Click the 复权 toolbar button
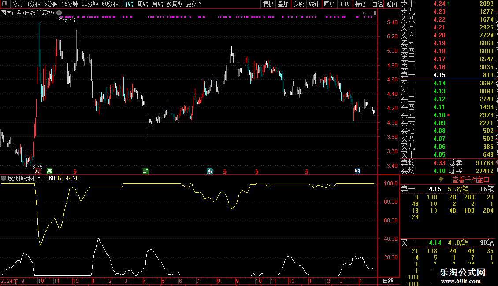 click(268, 4)
